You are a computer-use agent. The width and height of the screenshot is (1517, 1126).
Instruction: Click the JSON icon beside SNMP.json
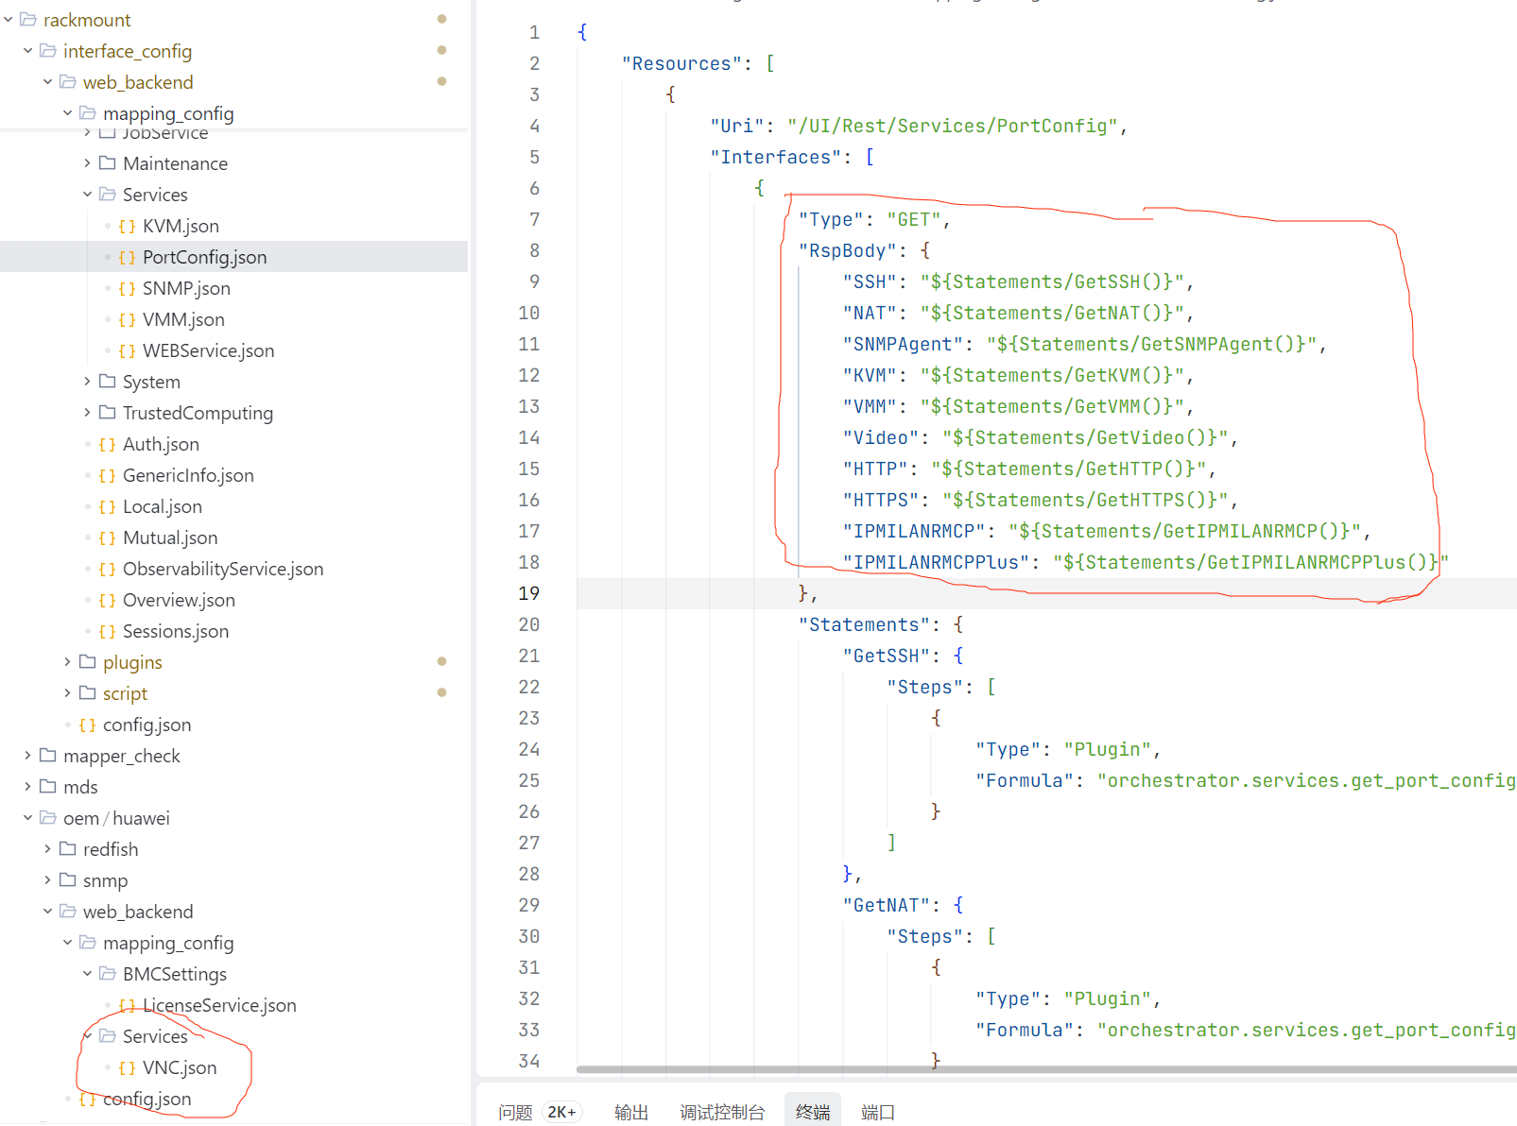(x=127, y=289)
